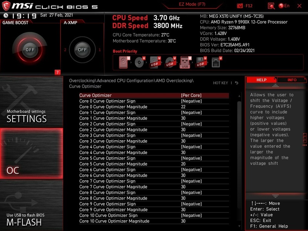Click the date Sat 27 Feb, 2021
This screenshot has width=308, height=231.
(57, 15)
